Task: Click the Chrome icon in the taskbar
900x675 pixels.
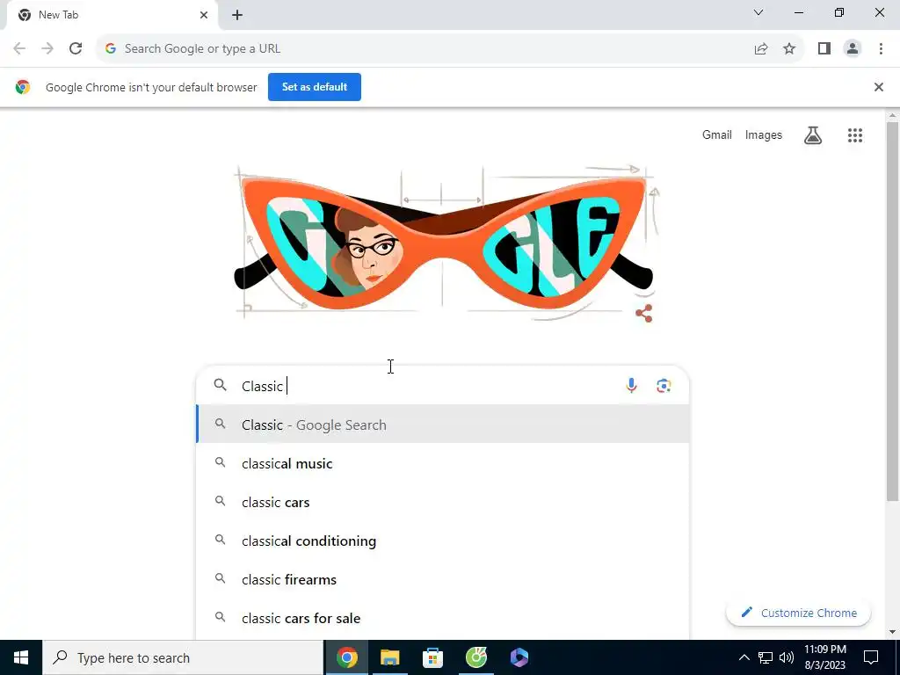Action: [346, 657]
